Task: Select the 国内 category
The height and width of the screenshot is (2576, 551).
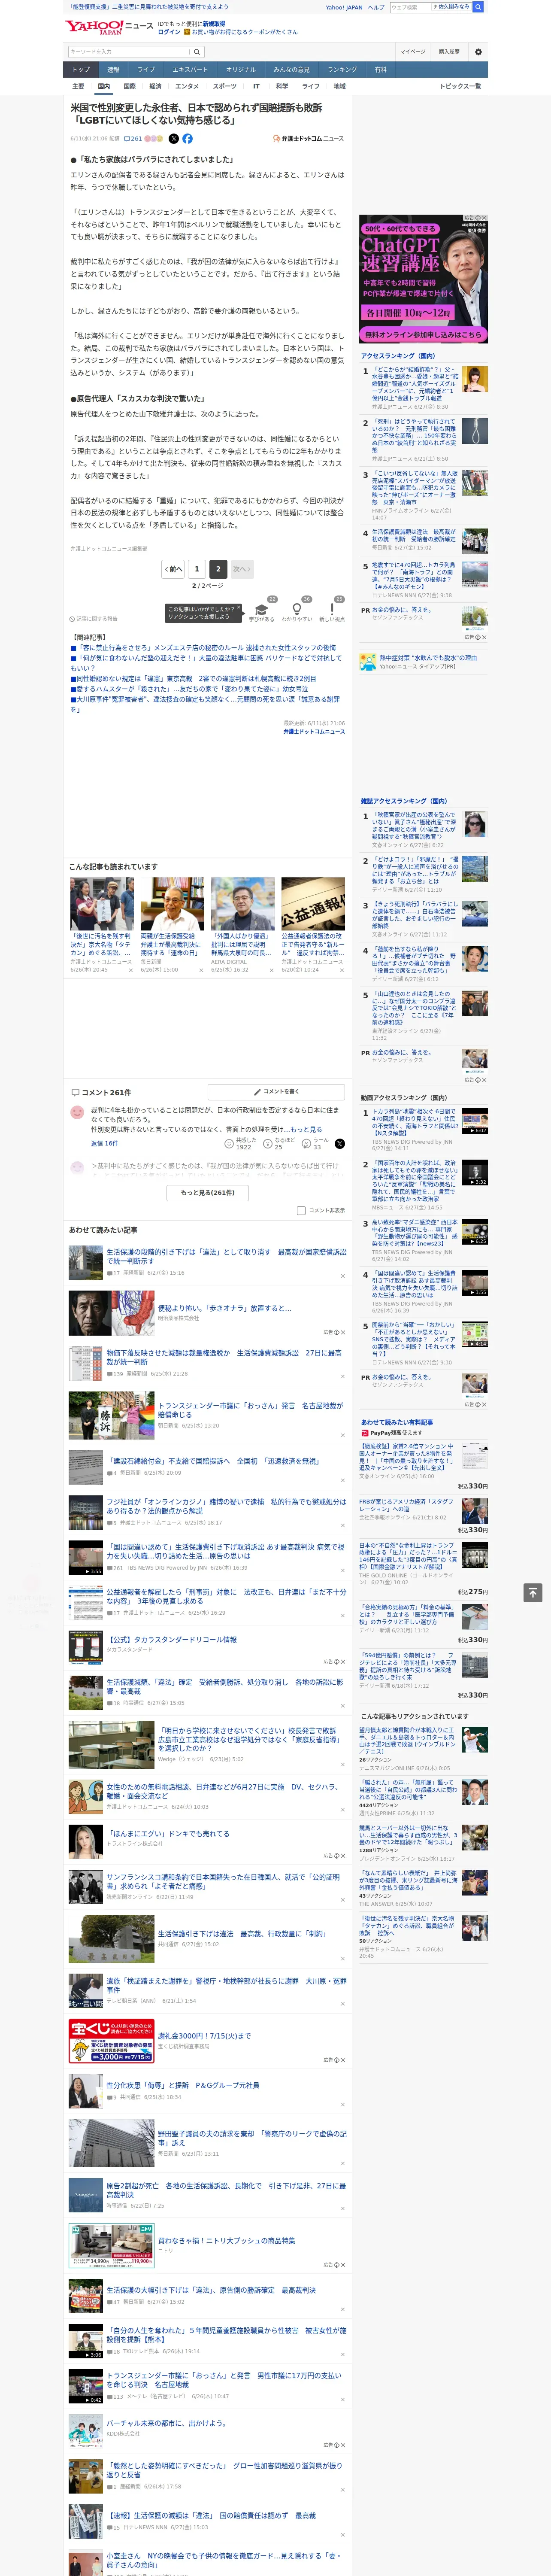Action: coord(103,86)
